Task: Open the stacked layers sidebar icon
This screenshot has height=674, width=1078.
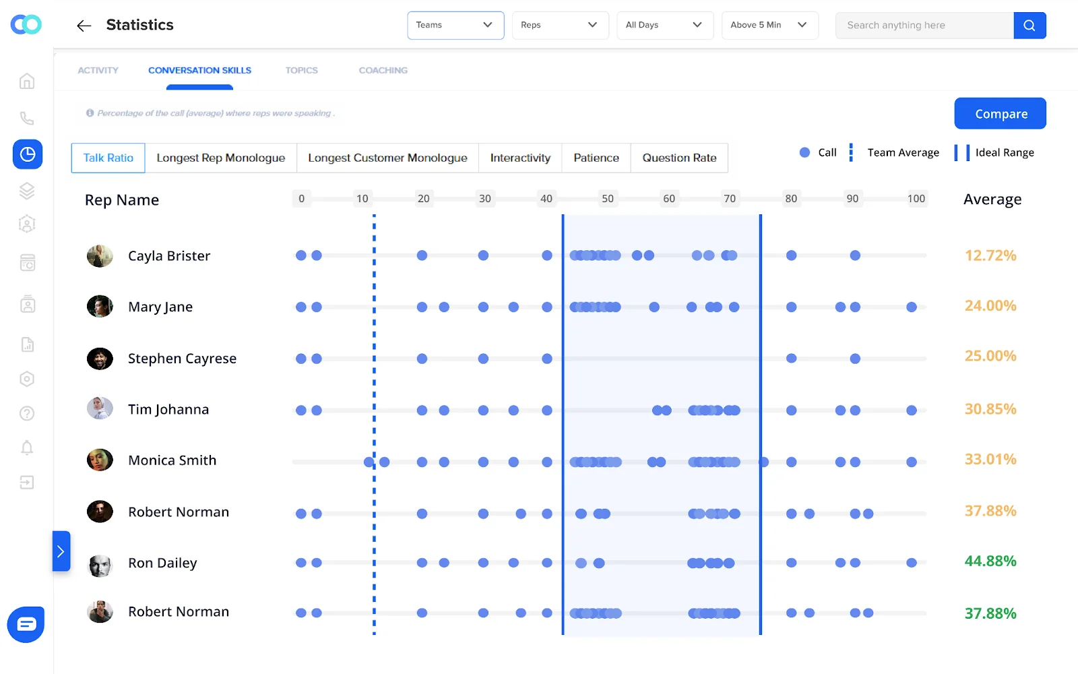Action: click(27, 191)
